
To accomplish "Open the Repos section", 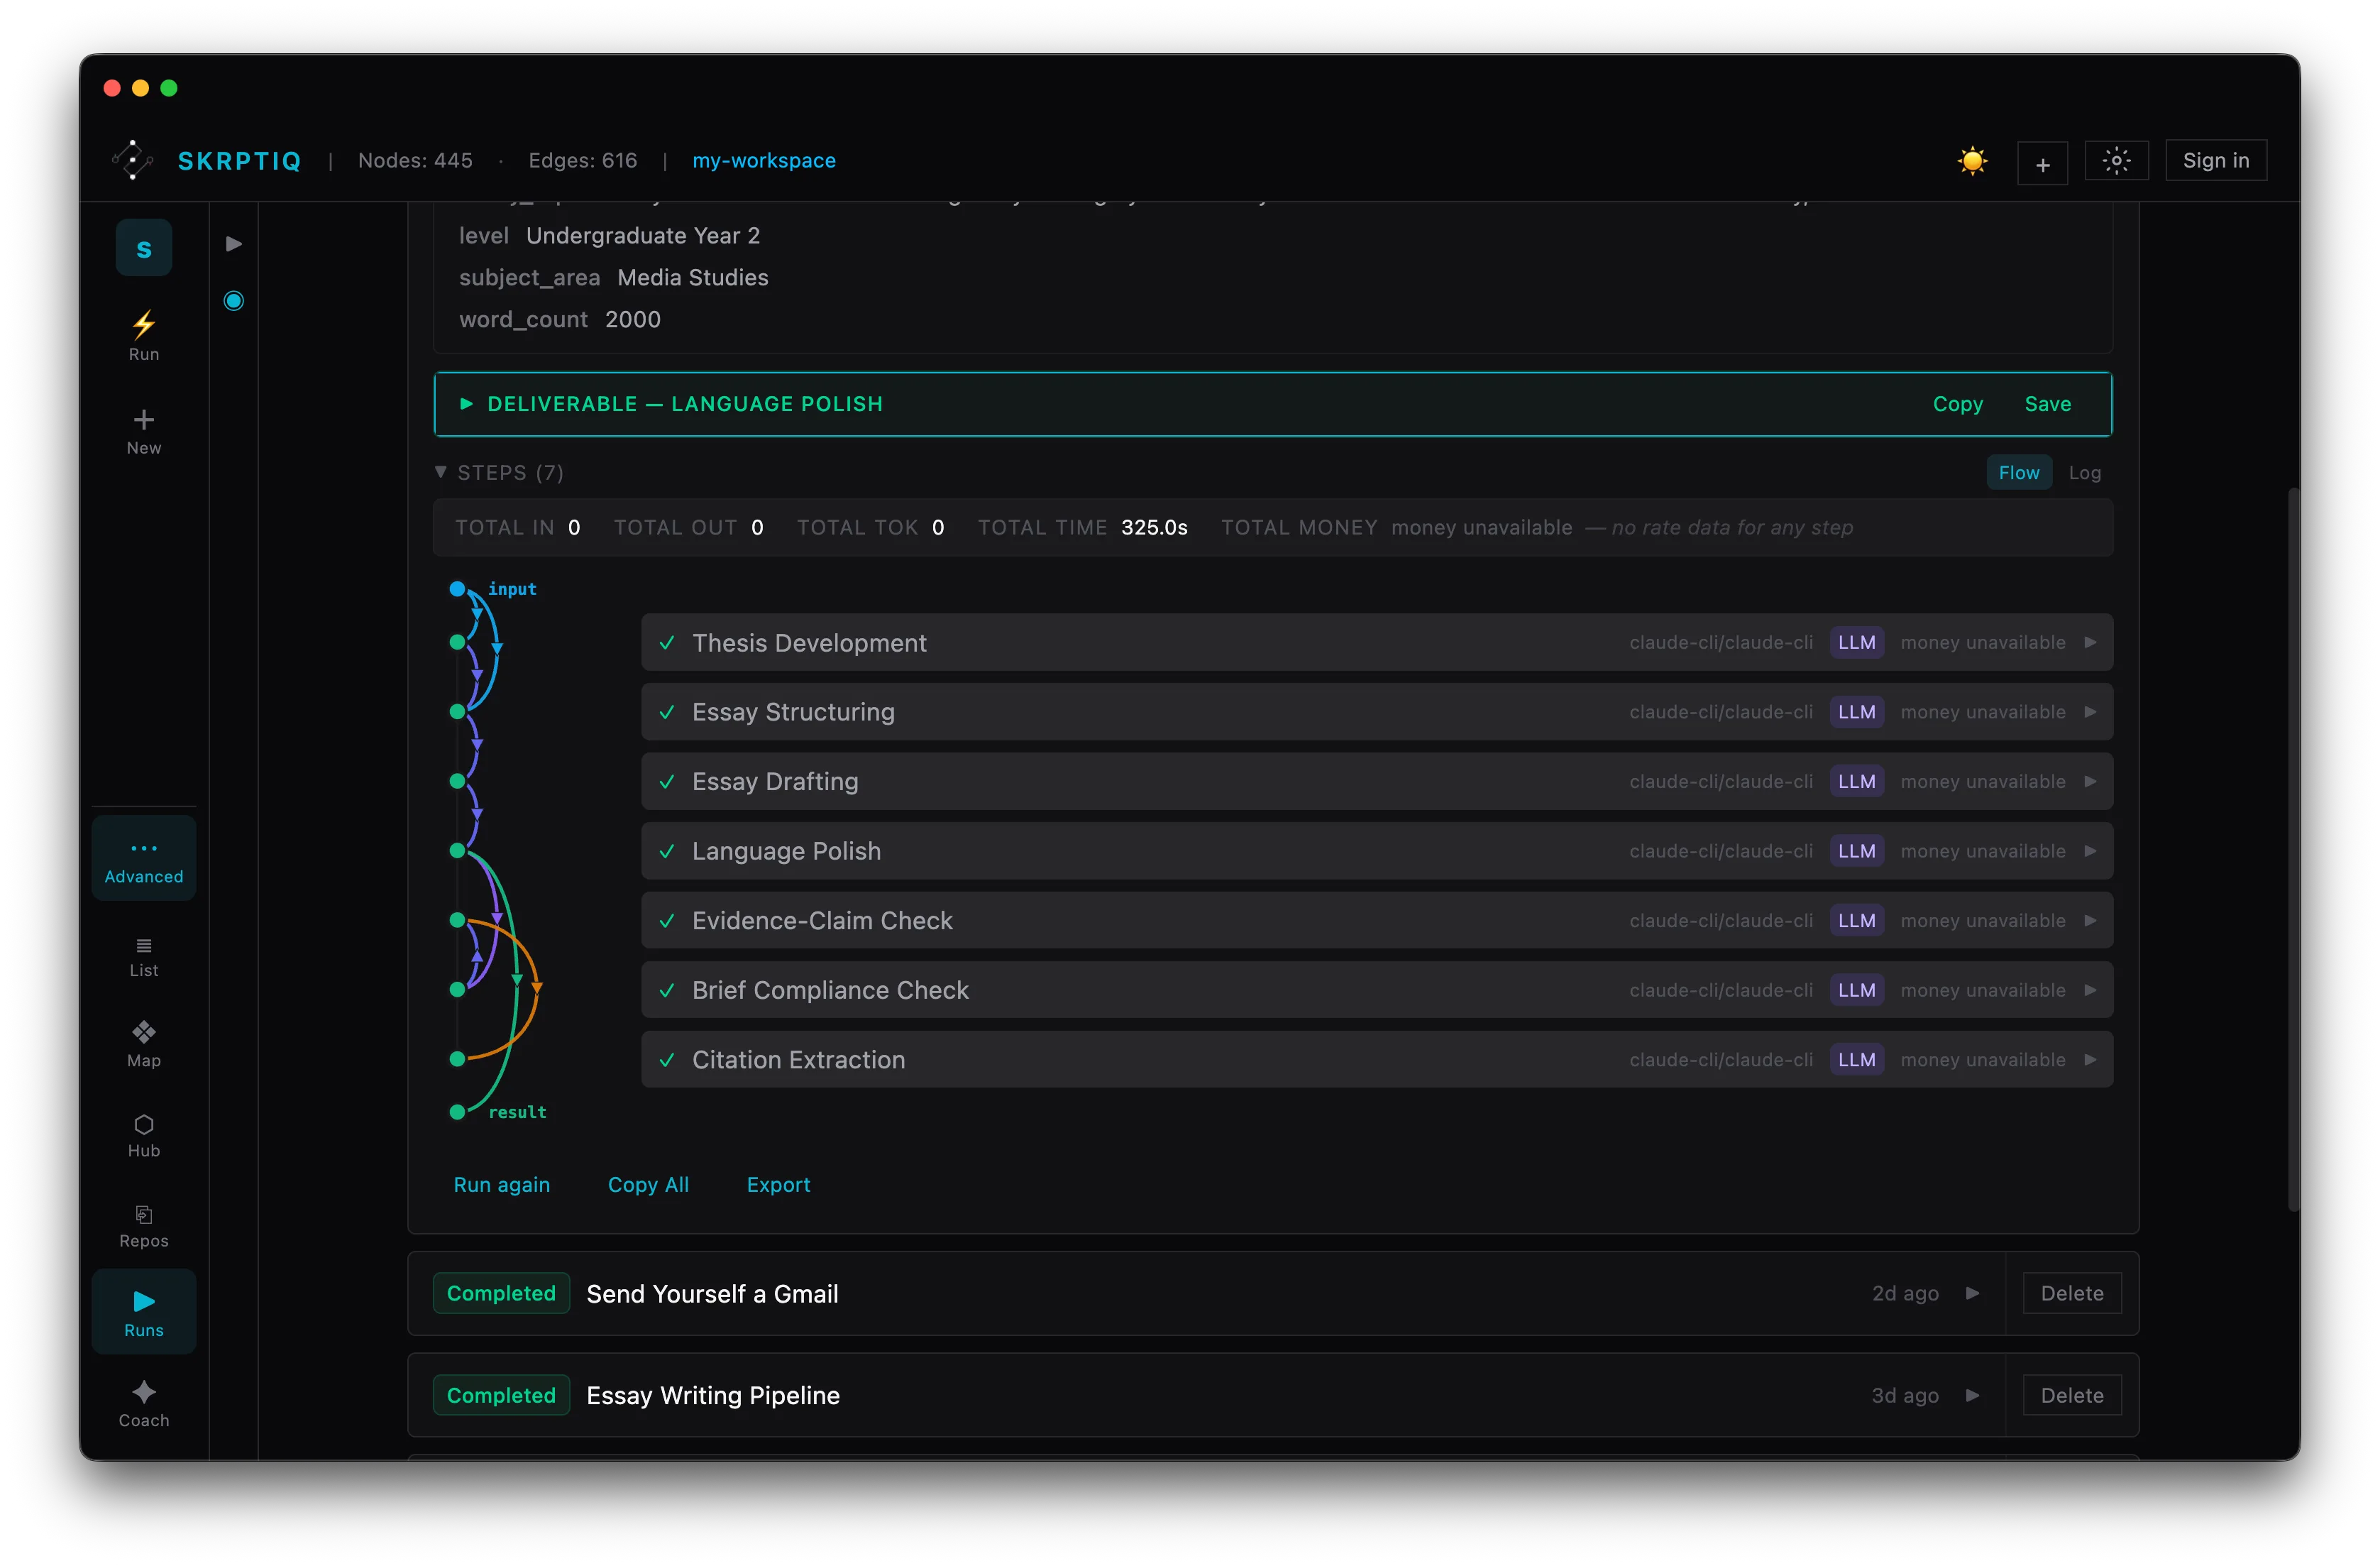I will tap(144, 1226).
